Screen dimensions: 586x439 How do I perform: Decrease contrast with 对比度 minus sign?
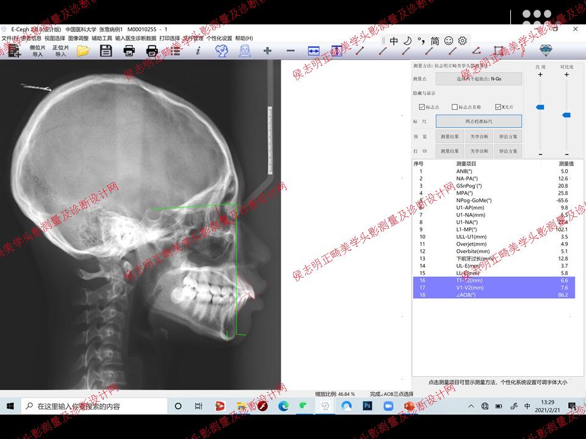(566, 154)
